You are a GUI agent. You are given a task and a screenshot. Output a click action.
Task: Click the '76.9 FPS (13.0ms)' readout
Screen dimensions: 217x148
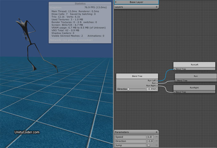pos(95,7)
